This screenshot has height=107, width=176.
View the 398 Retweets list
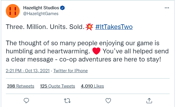[x=21, y=86]
